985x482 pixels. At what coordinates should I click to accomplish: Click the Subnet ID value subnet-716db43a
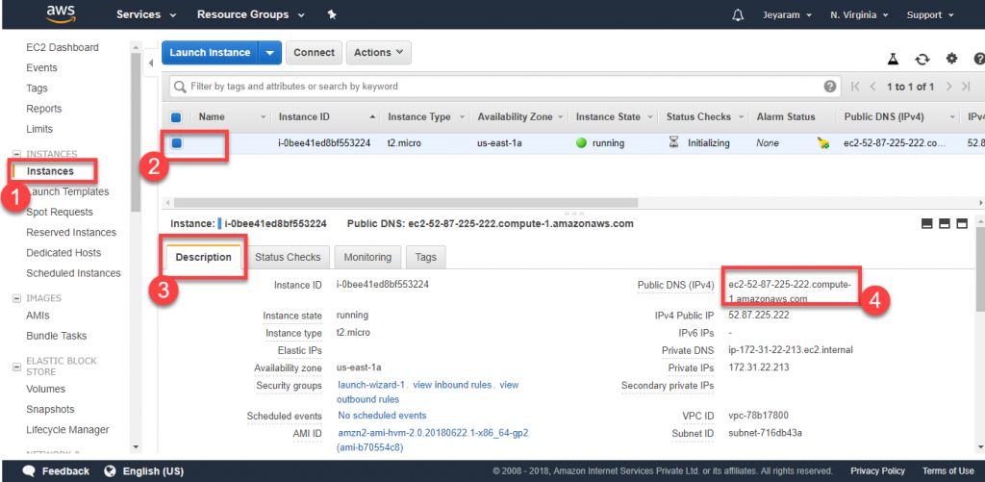tap(765, 433)
